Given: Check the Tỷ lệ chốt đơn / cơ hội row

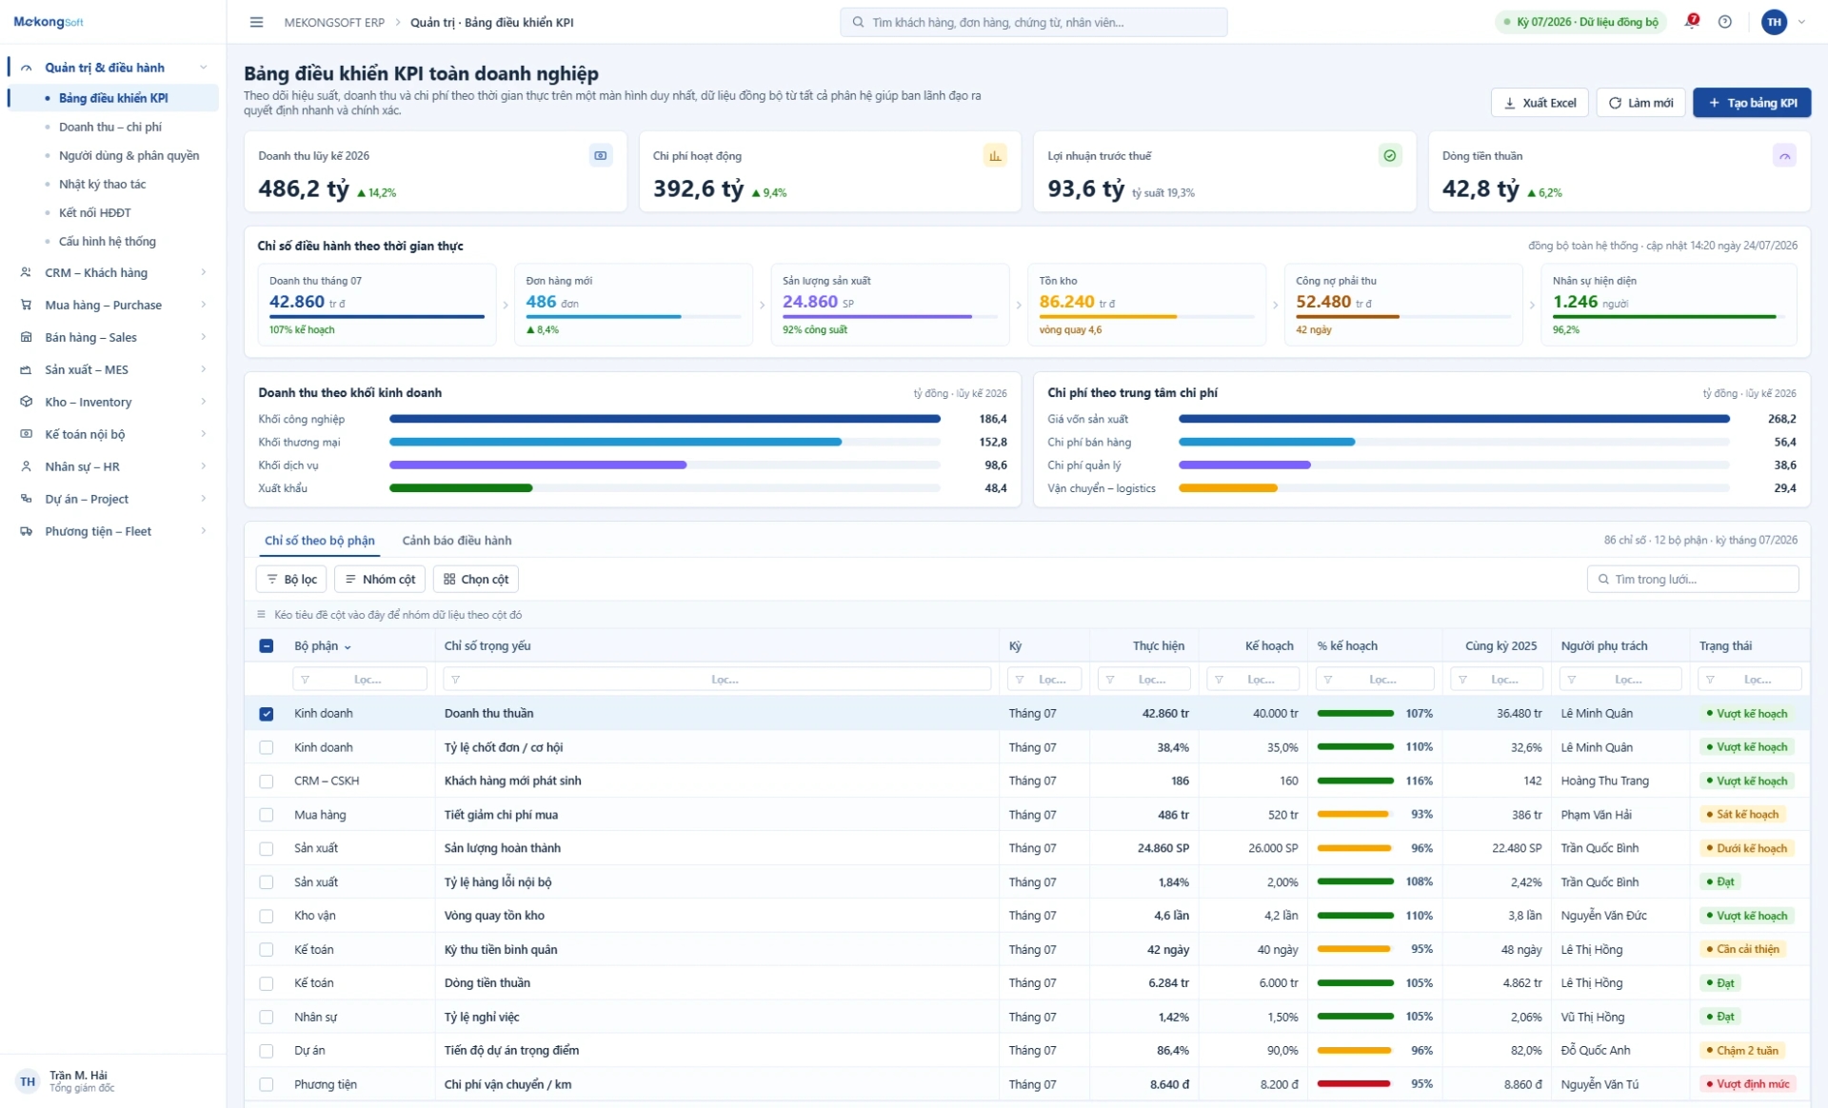Looking at the screenshot, I should [x=266, y=747].
